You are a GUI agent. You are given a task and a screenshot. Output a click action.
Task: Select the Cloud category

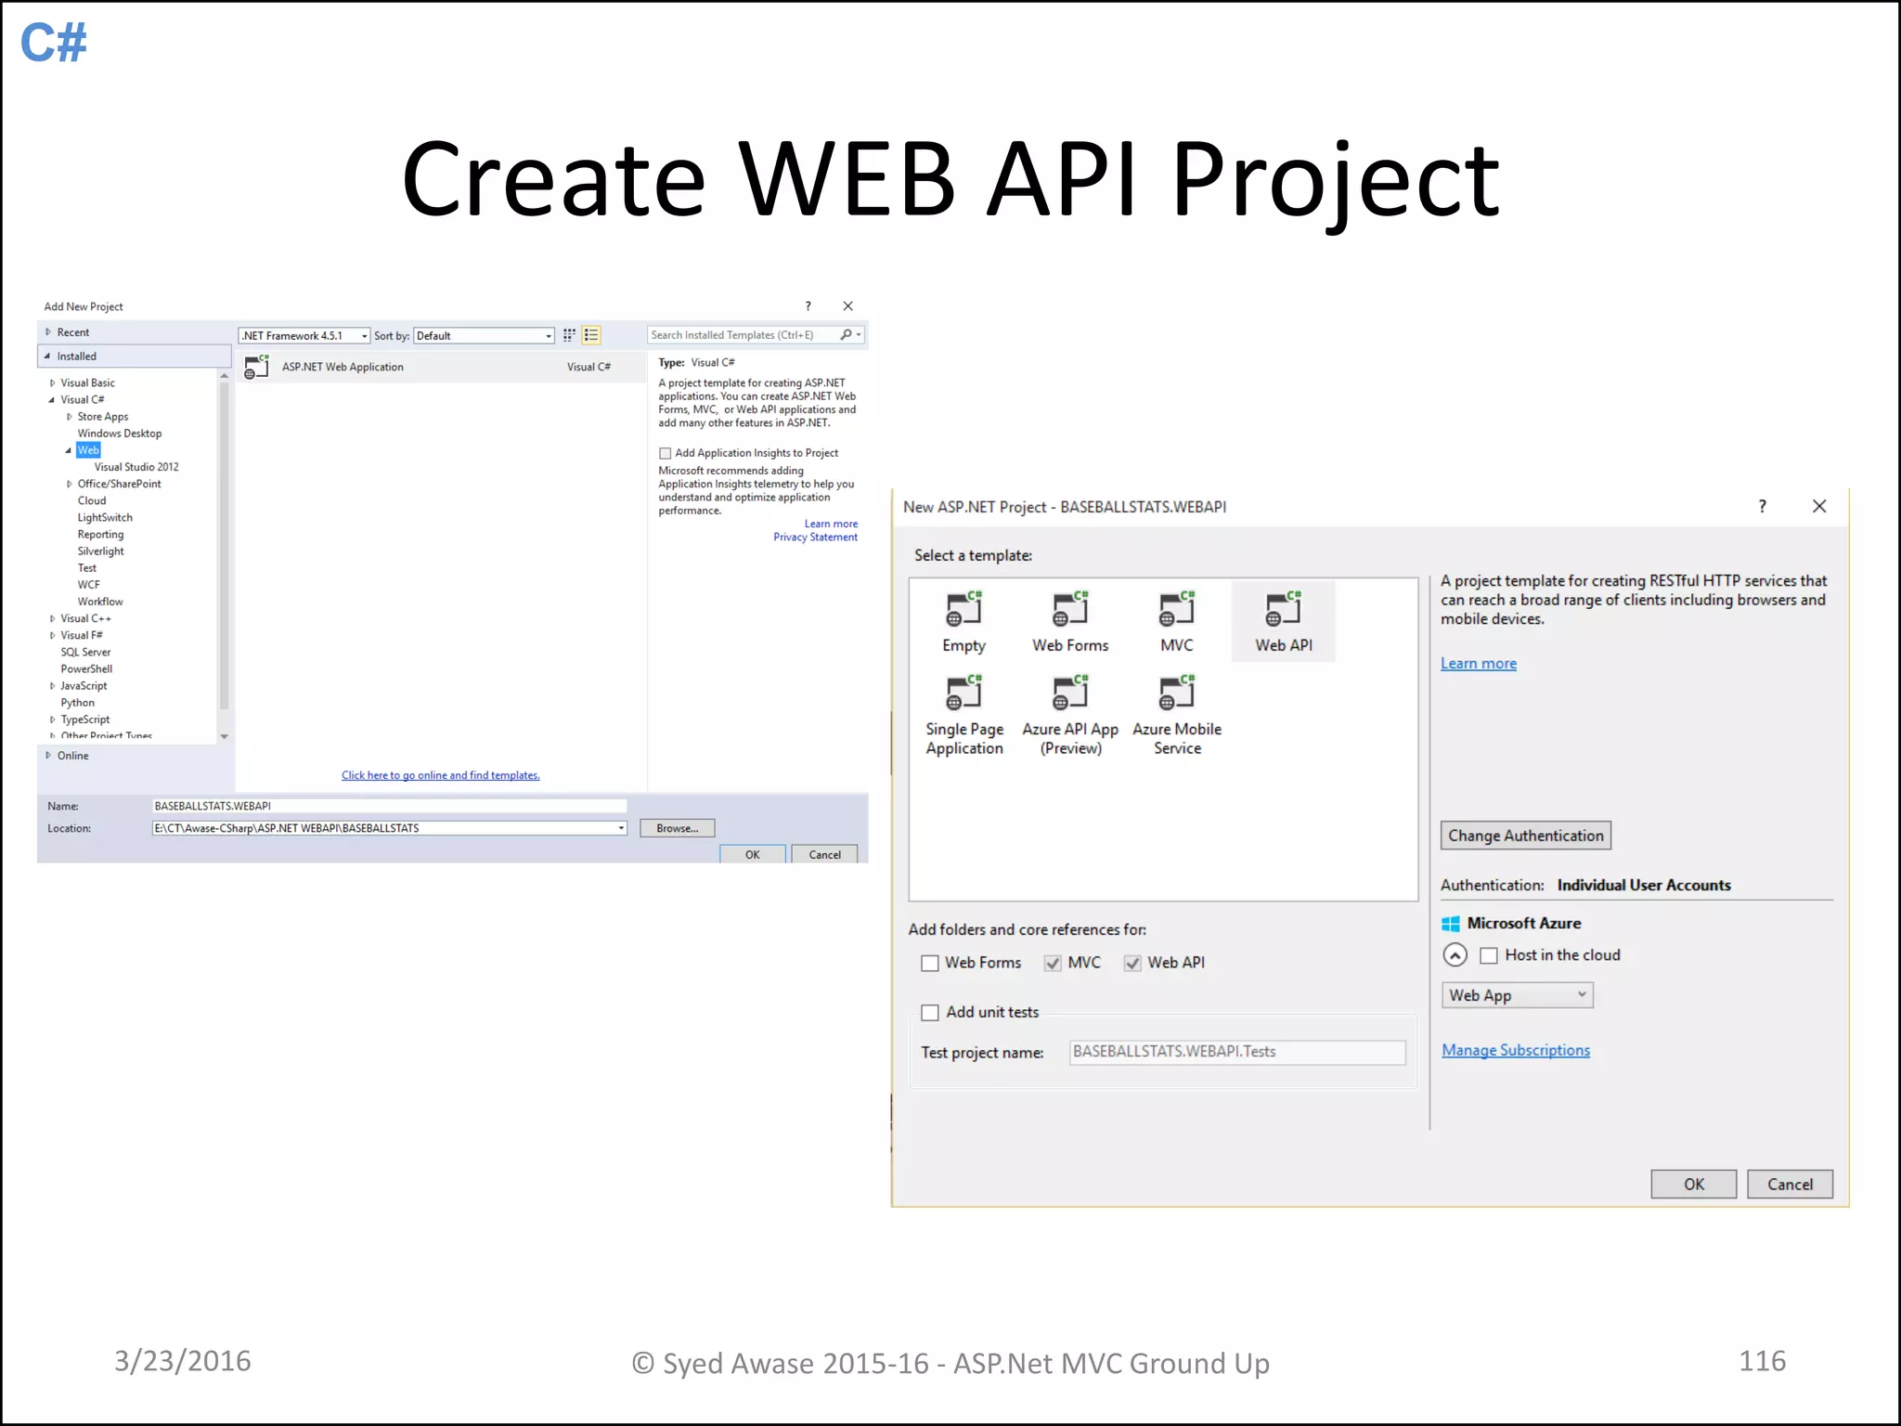pos(92,500)
